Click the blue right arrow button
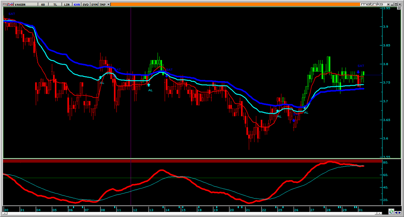The image size is (404, 217). point(399,213)
